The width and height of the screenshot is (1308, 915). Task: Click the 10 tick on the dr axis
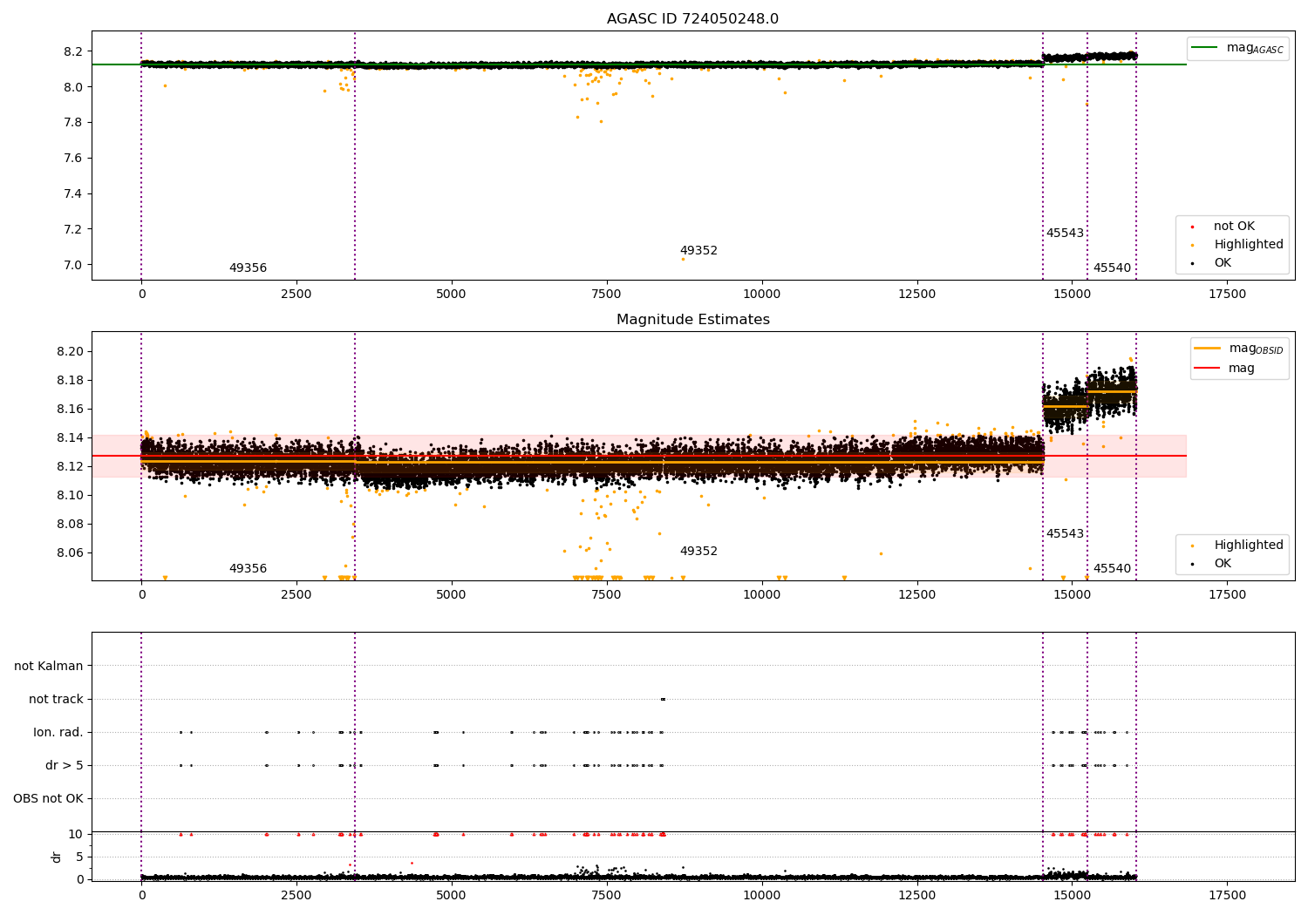click(76, 835)
